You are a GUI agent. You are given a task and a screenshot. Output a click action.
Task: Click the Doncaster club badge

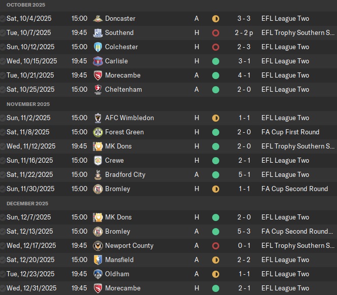point(97,19)
